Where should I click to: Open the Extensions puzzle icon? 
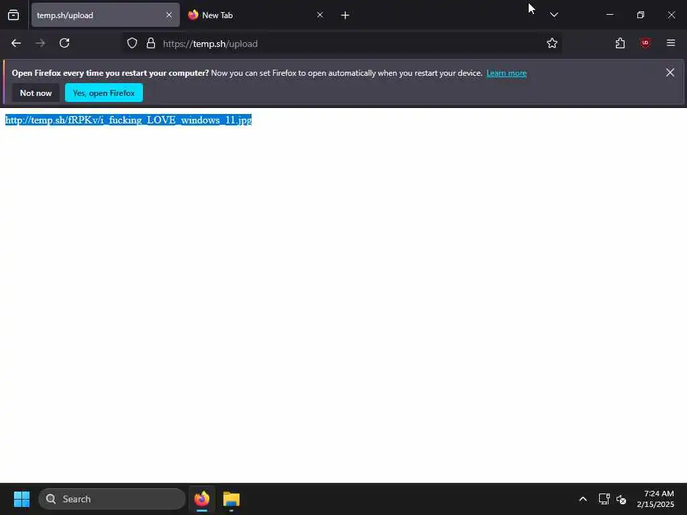click(620, 44)
